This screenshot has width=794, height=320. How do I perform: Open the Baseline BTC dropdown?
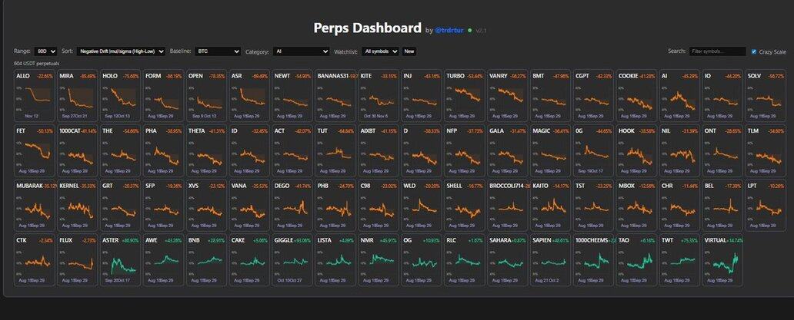point(217,51)
